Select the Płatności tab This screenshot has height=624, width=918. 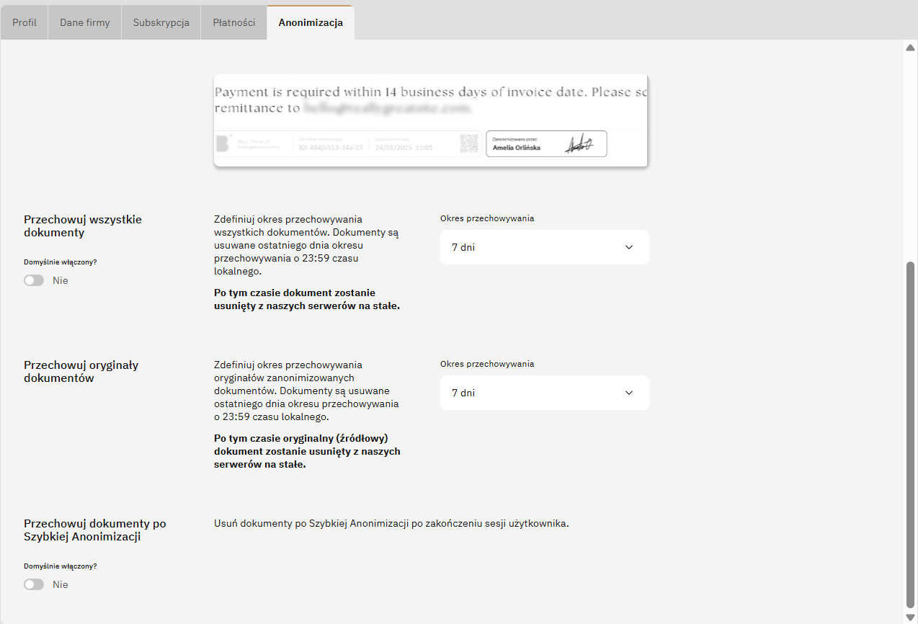point(234,22)
